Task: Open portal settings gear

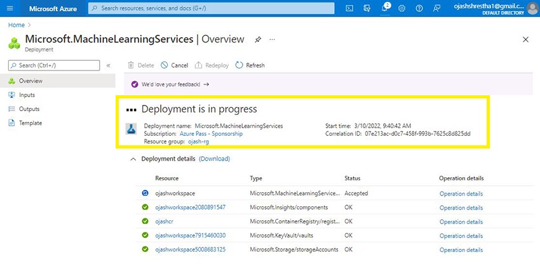Action: (x=402, y=8)
